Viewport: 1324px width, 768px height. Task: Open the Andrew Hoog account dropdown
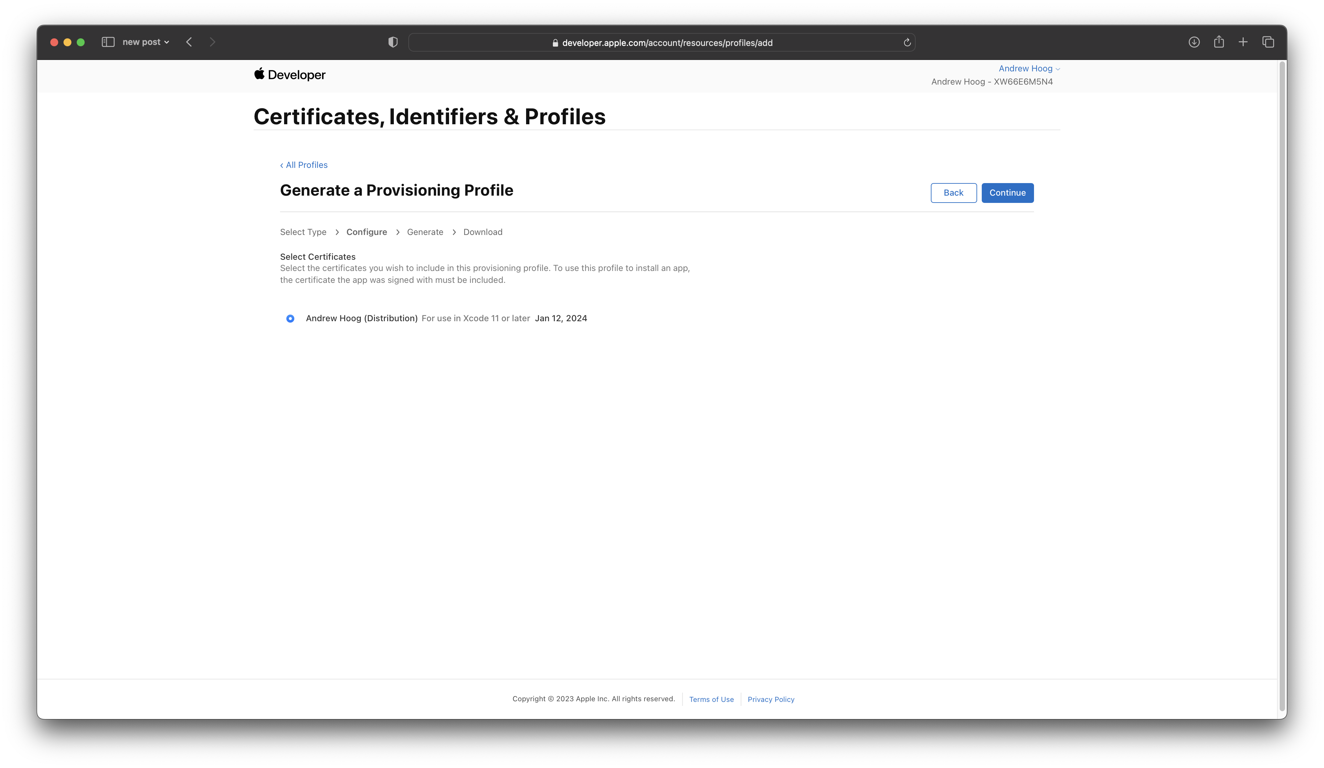point(1029,69)
